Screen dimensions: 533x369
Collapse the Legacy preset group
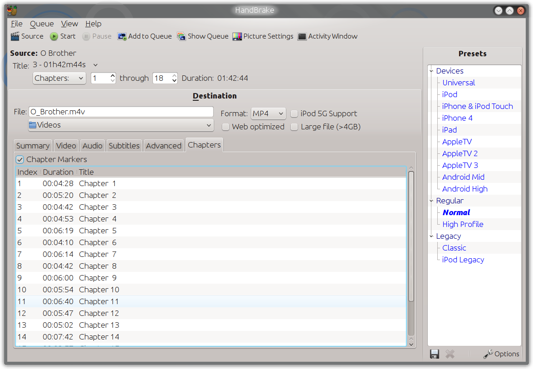[x=431, y=236]
